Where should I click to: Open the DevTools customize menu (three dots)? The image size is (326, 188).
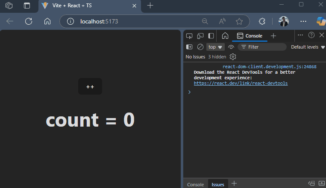300,35
